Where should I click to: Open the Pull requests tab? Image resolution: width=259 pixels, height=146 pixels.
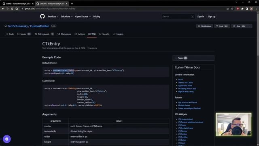[x=44, y=34]
